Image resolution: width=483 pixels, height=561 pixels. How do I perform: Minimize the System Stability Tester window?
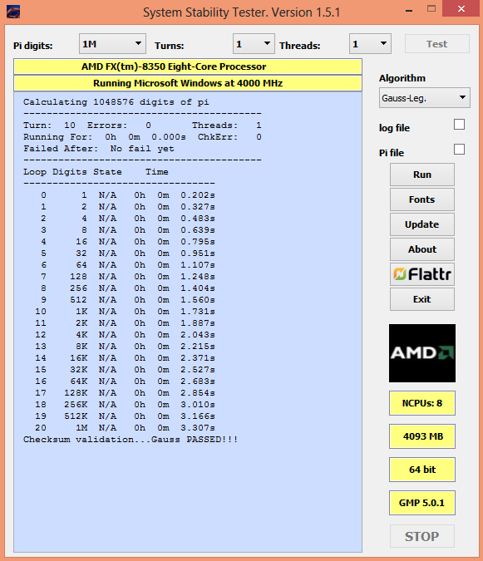point(409,9)
